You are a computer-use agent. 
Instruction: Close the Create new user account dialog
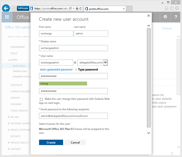(148, 15)
